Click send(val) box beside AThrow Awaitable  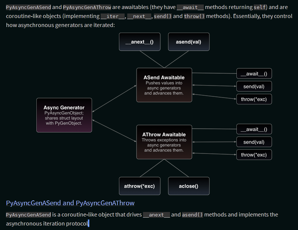pyautogui.click(x=254, y=142)
